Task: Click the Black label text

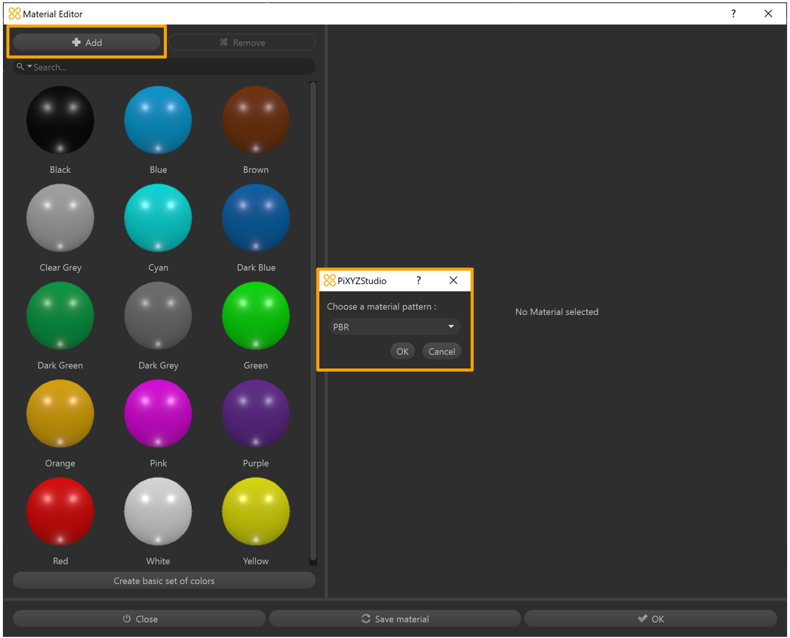Action: (x=60, y=170)
